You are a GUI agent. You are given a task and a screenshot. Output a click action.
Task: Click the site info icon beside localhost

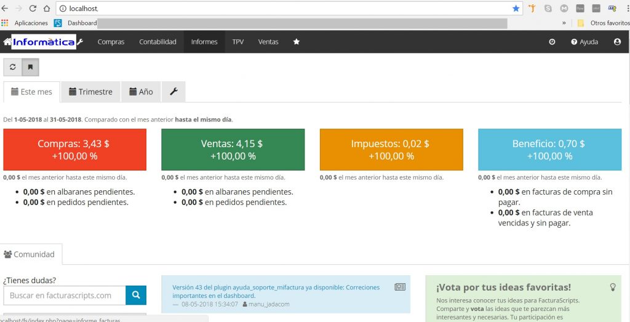coord(63,8)
